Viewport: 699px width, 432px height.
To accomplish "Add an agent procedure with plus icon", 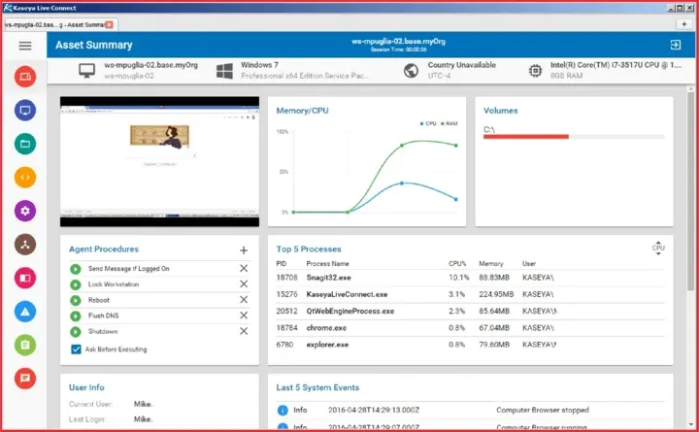I will [244, 250].
